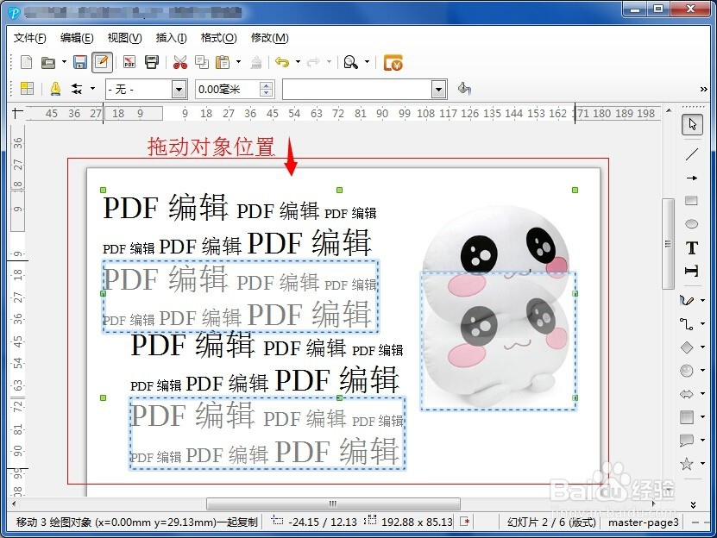717x538 pixels.
Task: Activate the Selection arrow tool
Action: coord(692,123)
